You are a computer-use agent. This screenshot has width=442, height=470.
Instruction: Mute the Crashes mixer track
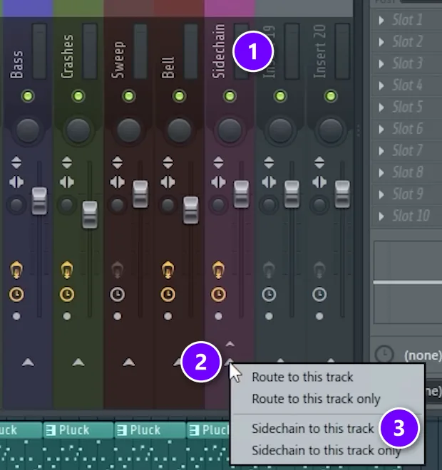[x=78, y=96]
